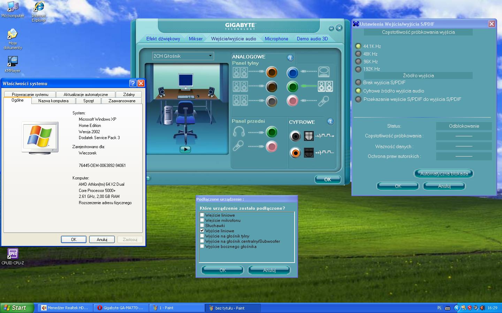Click the pink microphone jack in Panel przedni
Image resolution: width=502 pixels, height=313 pixels.
coord(272,146)
